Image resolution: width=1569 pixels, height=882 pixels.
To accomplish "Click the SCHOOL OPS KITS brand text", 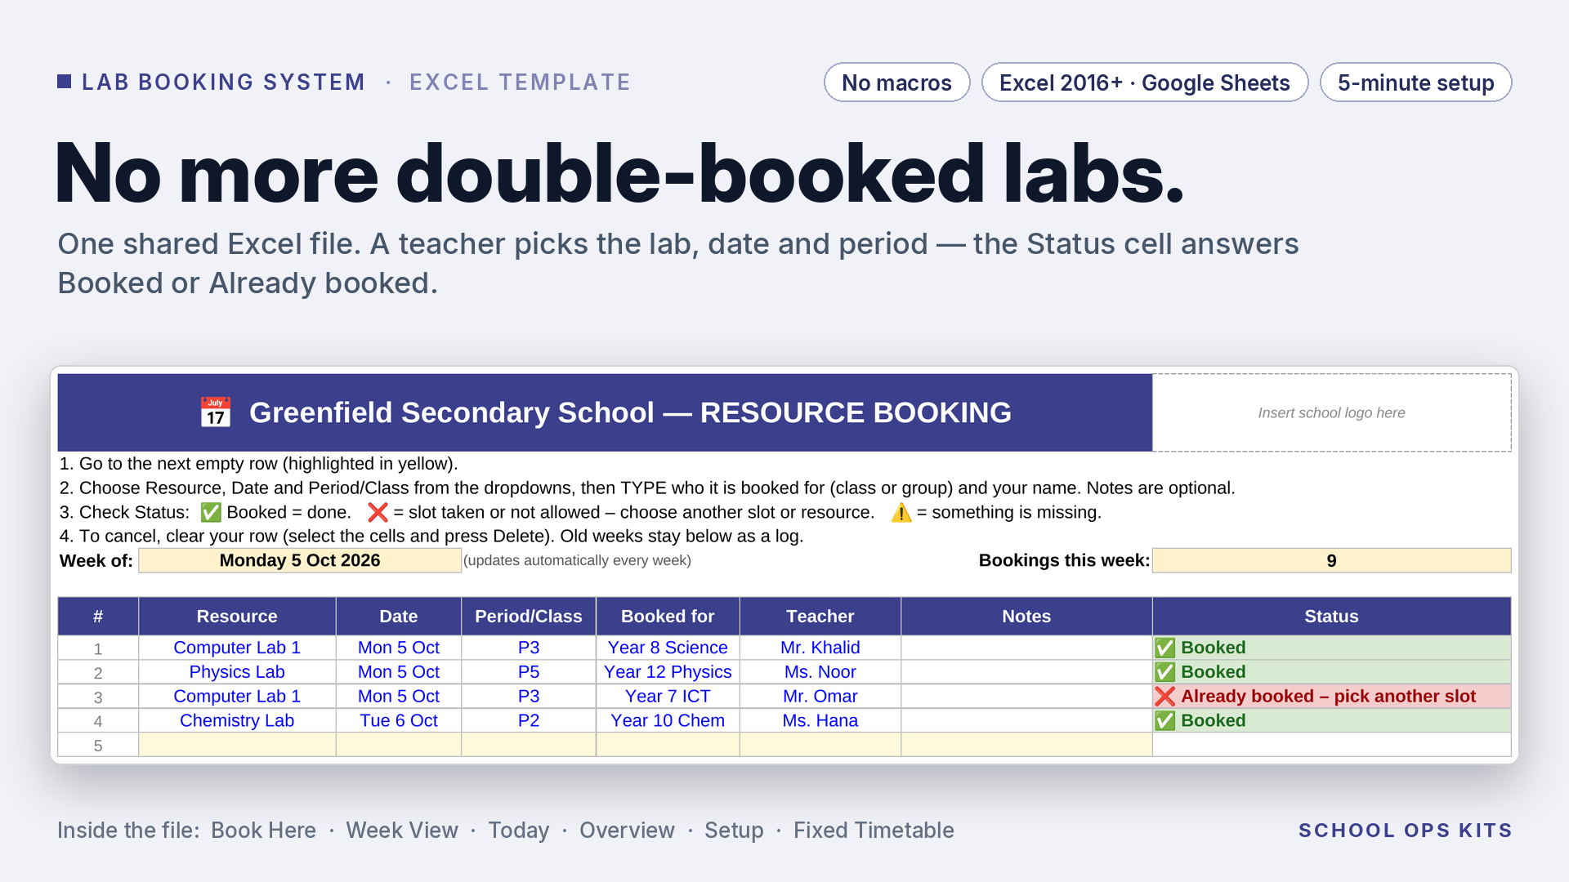I will [1406, 831].
